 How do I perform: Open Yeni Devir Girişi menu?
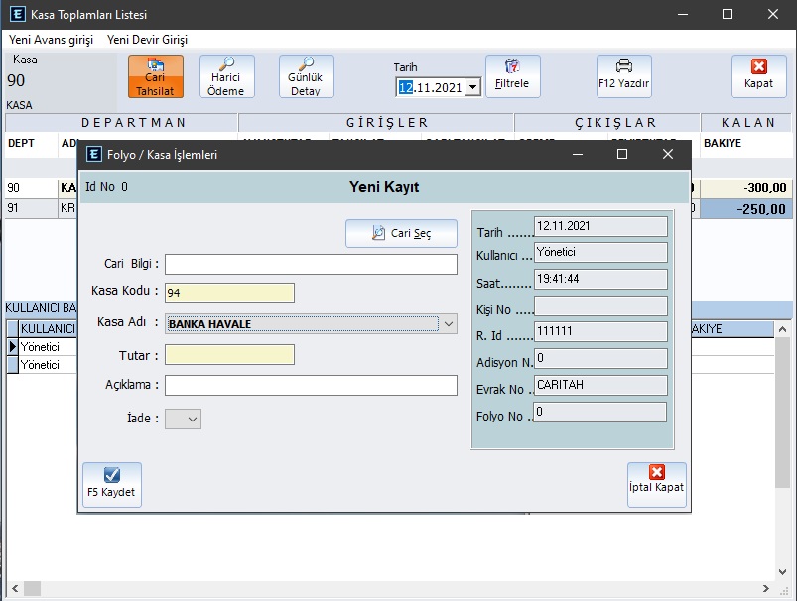click(148, 40)
